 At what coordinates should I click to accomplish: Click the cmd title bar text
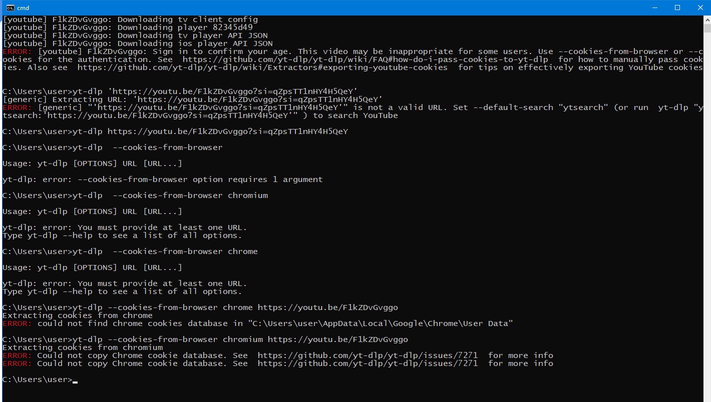(23, 7)
